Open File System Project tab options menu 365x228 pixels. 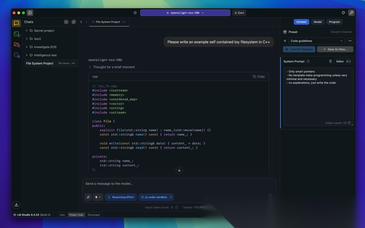coord(124,22)
